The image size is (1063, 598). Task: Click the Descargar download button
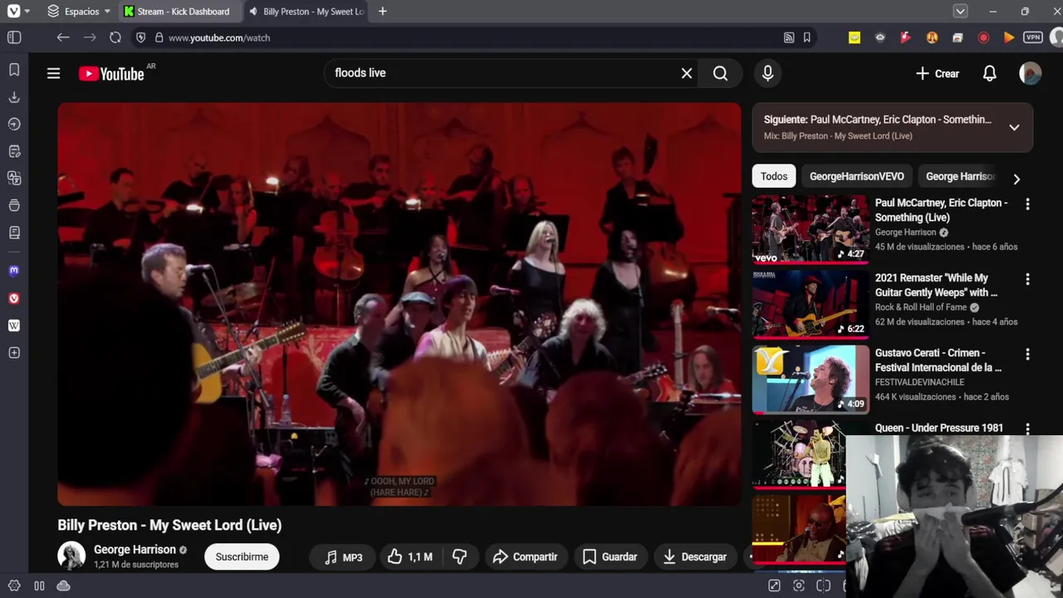tap(694, 556)
